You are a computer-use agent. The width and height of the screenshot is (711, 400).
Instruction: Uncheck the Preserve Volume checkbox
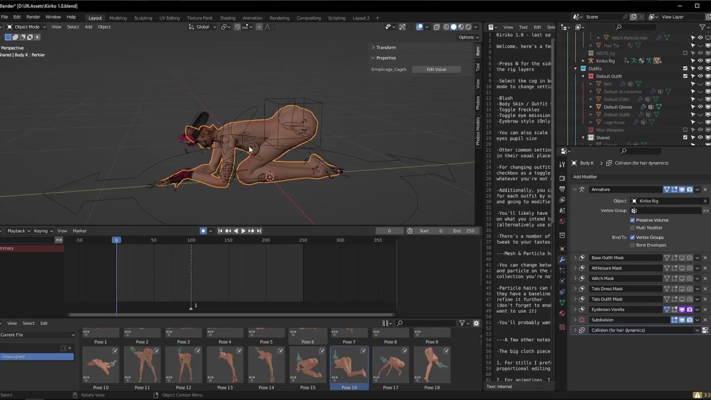pyautogui.click(x=632, y=220)
